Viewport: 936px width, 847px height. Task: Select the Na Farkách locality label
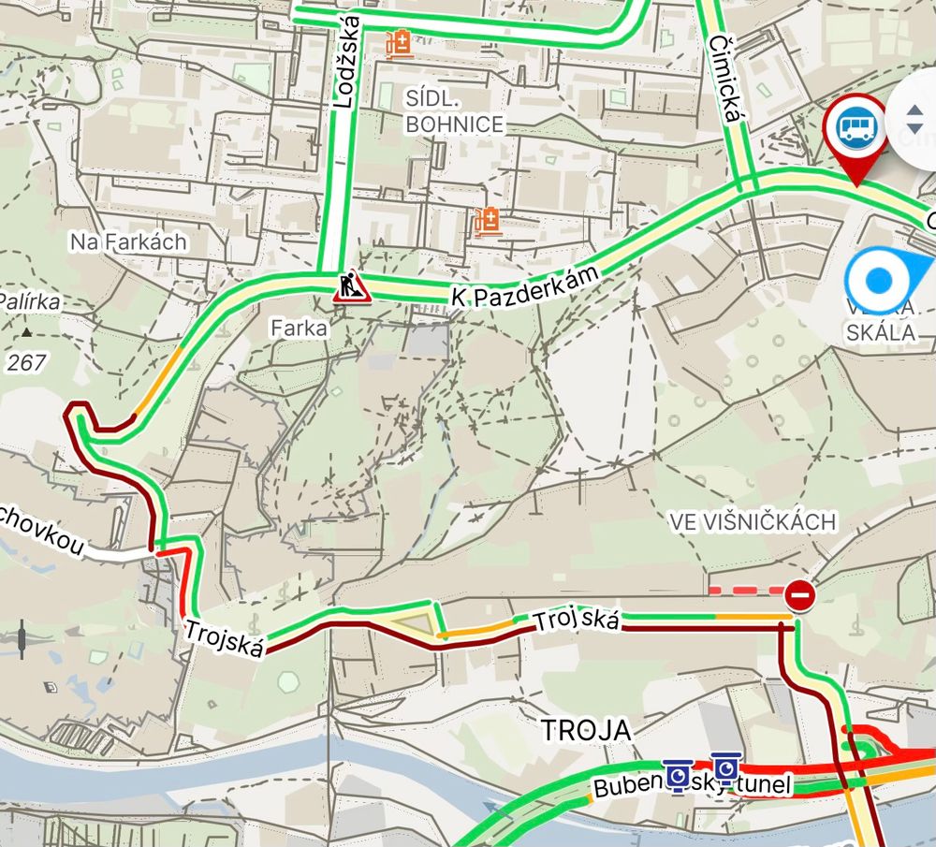pos(128,241)
